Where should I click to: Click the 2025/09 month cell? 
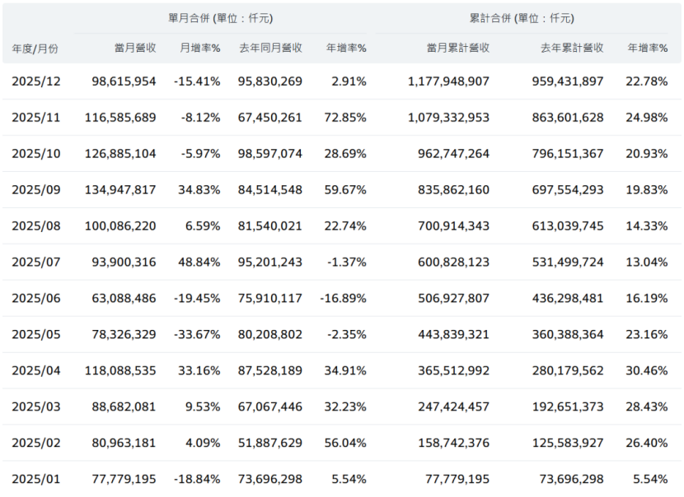pyautogui.click(x=36, y=190)
